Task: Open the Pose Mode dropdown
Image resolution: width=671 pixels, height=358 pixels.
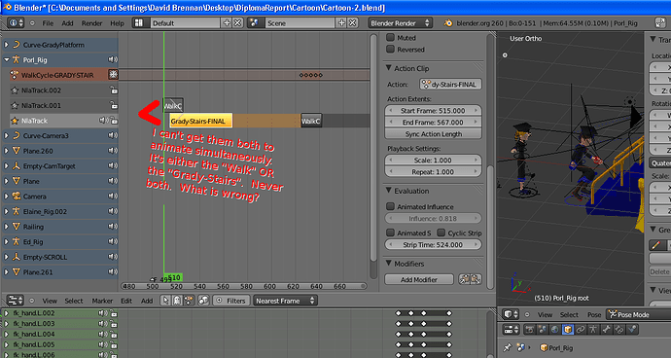Action: coord(639,314)
